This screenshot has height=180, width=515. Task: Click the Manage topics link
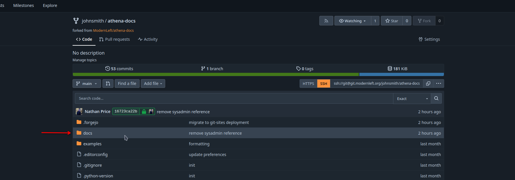coord(84,60)
